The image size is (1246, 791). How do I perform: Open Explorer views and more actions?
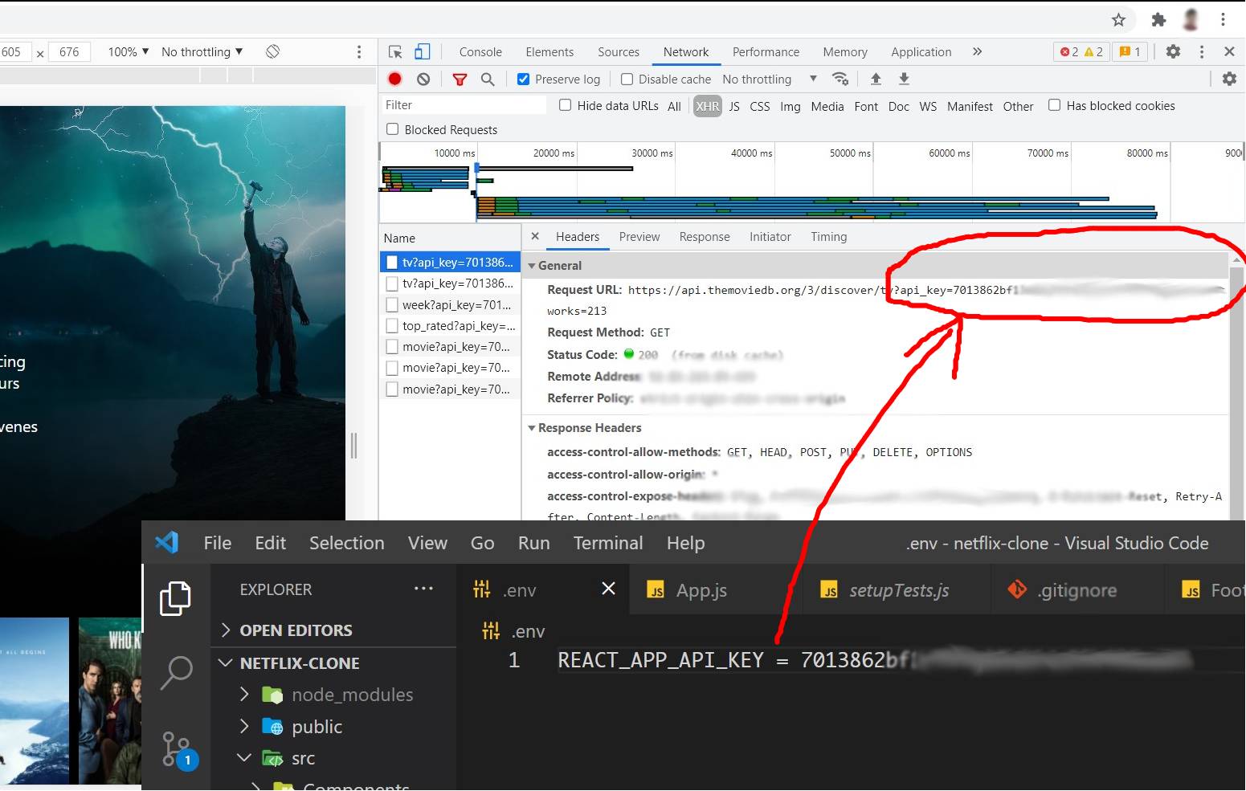point(423,589)
